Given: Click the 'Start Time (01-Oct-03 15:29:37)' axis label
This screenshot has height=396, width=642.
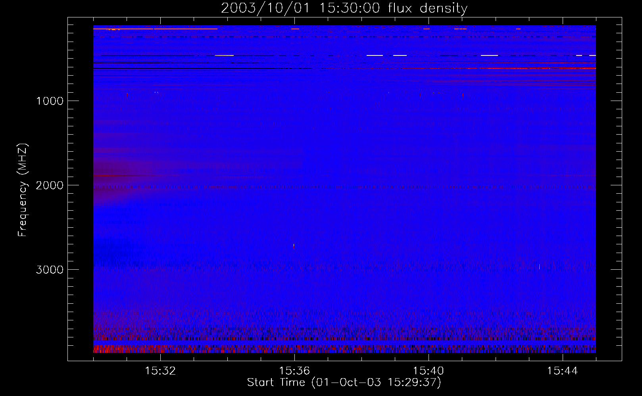Looking at the screenshot, I should [344, 382].
